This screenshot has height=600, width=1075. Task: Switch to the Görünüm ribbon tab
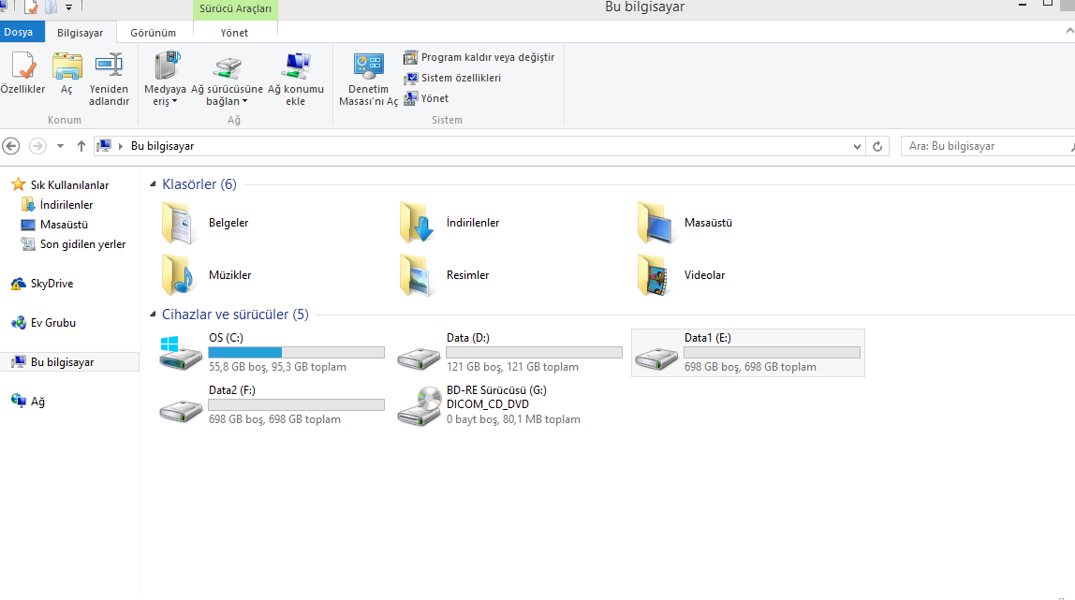(x=153, y=33)
